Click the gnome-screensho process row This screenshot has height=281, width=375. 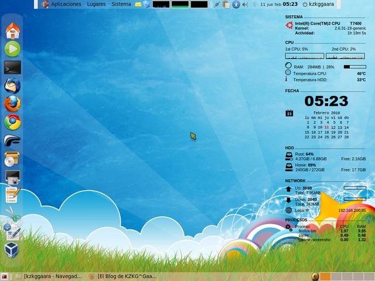332,239
